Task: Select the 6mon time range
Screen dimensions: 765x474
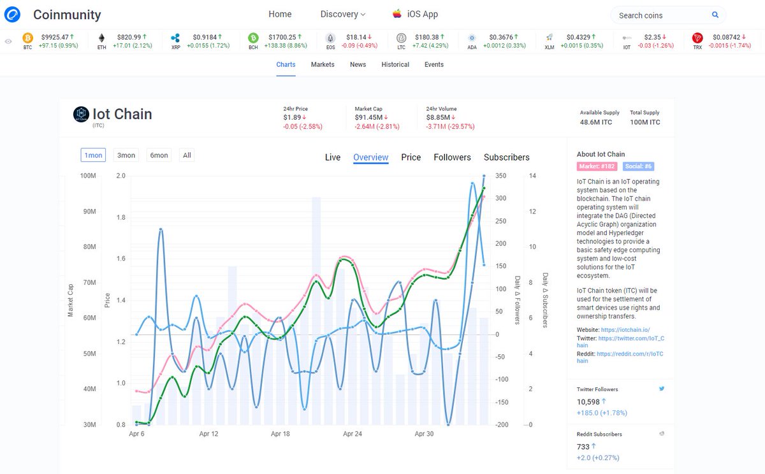Action: point(159,155)
